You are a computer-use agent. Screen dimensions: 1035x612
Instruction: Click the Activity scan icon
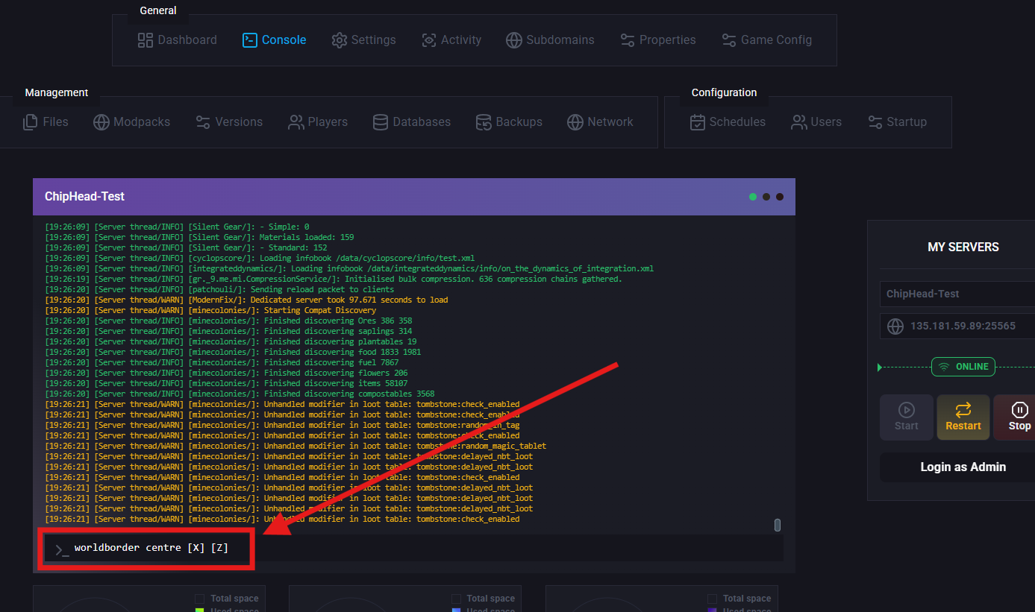pyautogui.click(x=428, y=40)
